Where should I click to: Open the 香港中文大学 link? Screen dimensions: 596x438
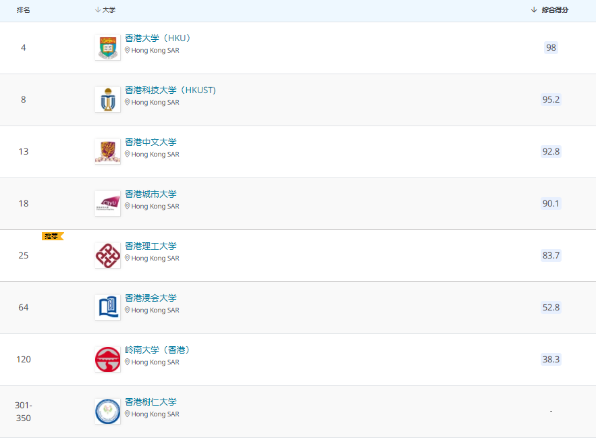151,142
